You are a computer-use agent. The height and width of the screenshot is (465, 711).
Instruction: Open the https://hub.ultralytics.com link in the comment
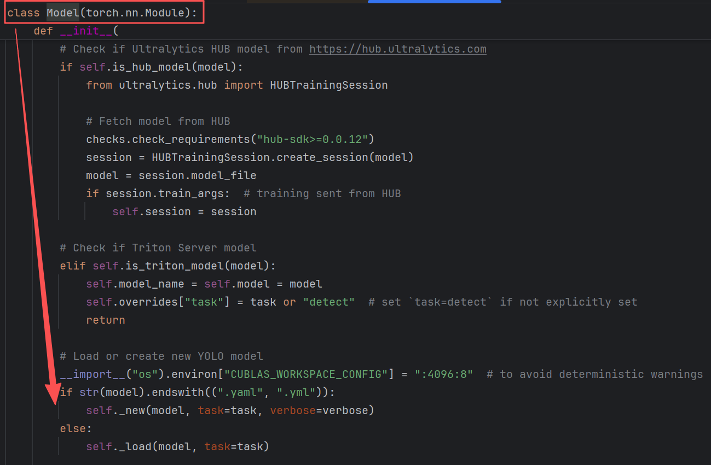tap(398, 49)
